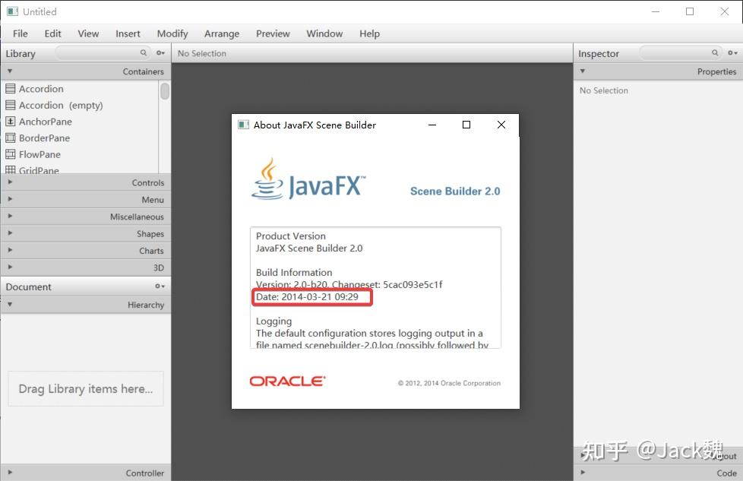Open the Inspector panel gear options icon
This screenshot has width=743, height=481.
point(731,53)
